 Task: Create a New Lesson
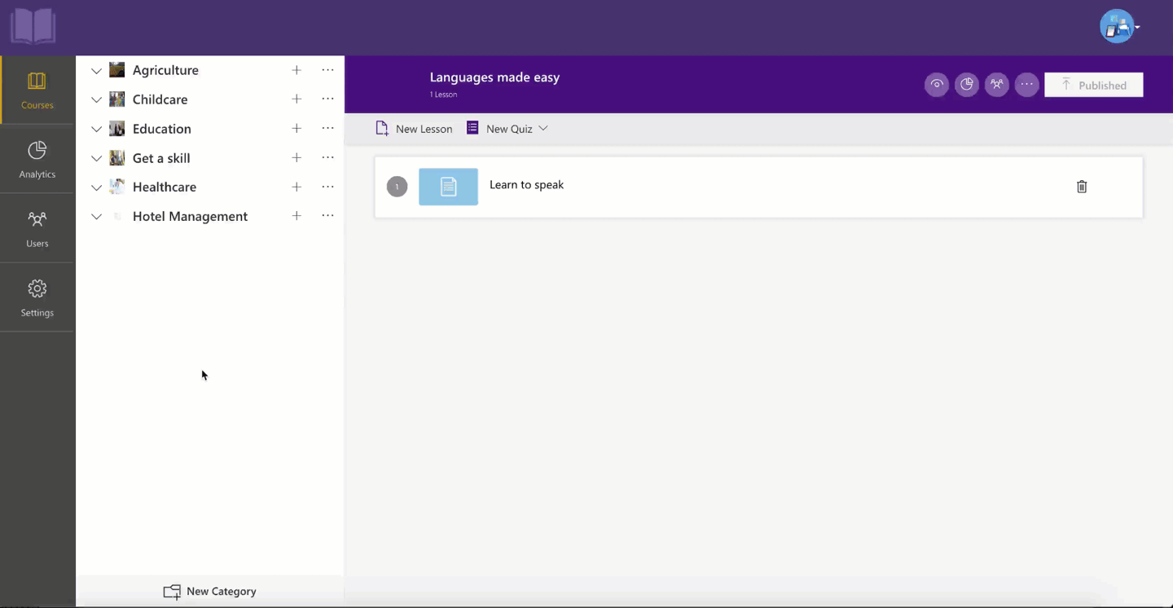(x=414, y=128)
